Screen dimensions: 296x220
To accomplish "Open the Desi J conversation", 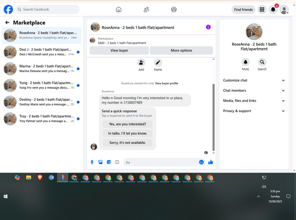I will (x=41, y=52).
